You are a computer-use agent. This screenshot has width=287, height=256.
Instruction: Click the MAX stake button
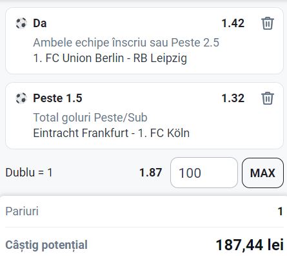pos(262,173)
